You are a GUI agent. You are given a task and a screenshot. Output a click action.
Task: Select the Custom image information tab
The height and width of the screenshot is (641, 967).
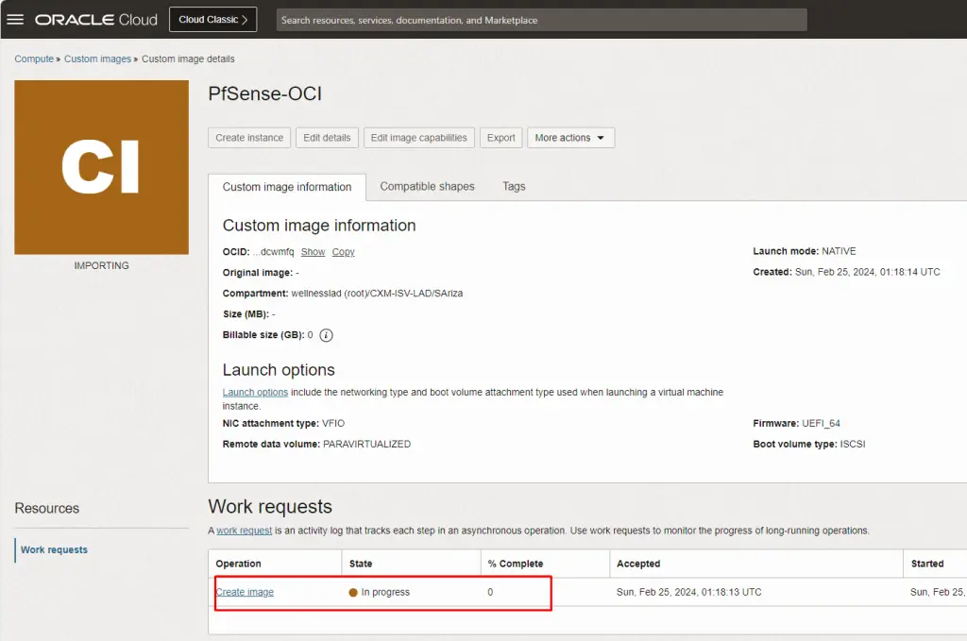click(286, 186)
